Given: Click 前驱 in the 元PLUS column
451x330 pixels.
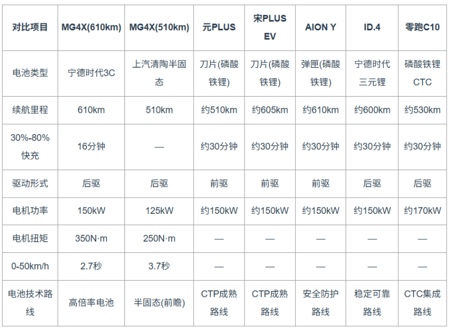Looking at the screenshot, I should click(x=219, y=183).
